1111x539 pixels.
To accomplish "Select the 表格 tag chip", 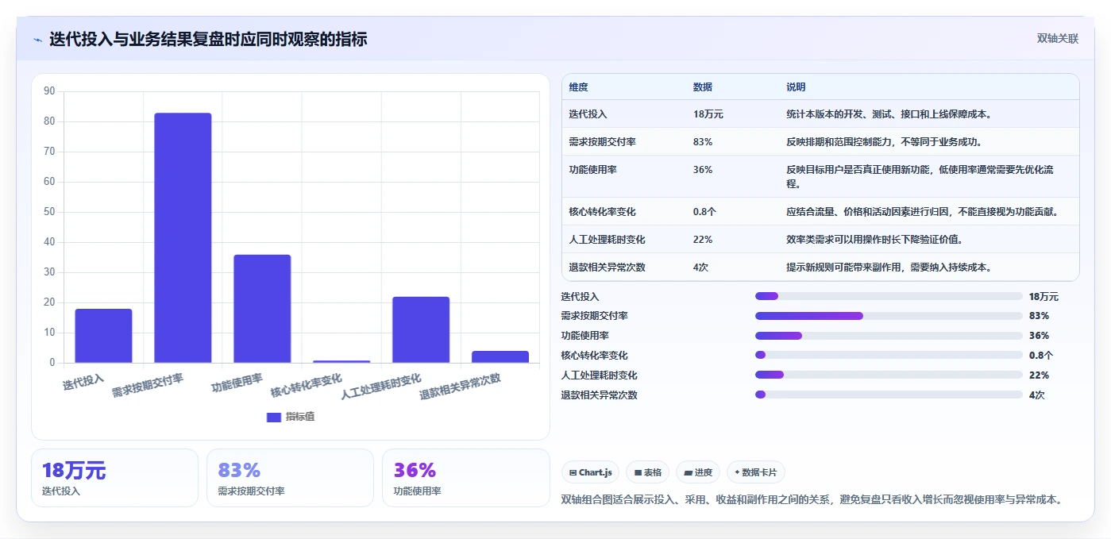I will [647, 472].
